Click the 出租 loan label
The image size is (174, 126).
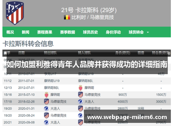[x=141, y=109]
